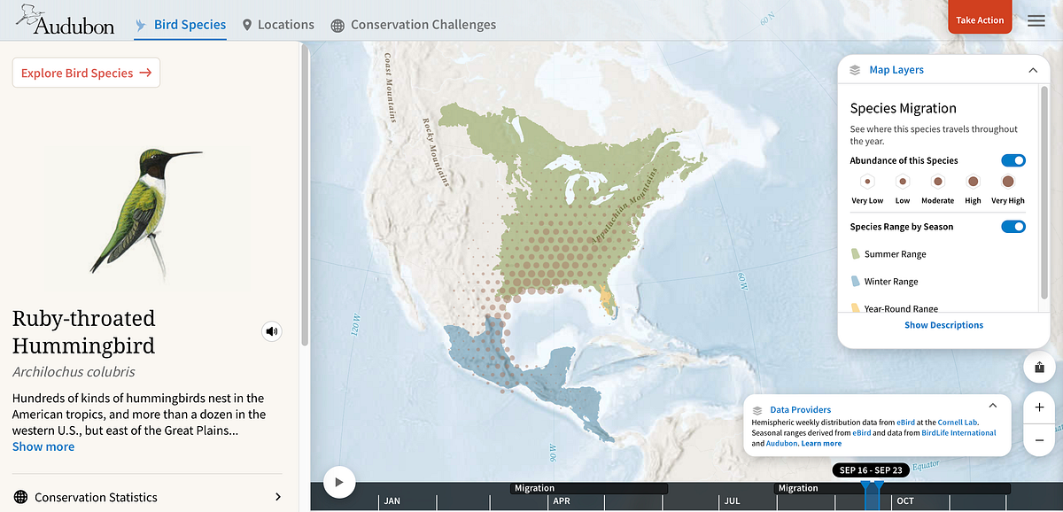This screenshot has width=1063, height=512.
Task: Click the SEP 16 - SEP 23 timeline marker
Action: pyautogui.click(x=871, y=469)
